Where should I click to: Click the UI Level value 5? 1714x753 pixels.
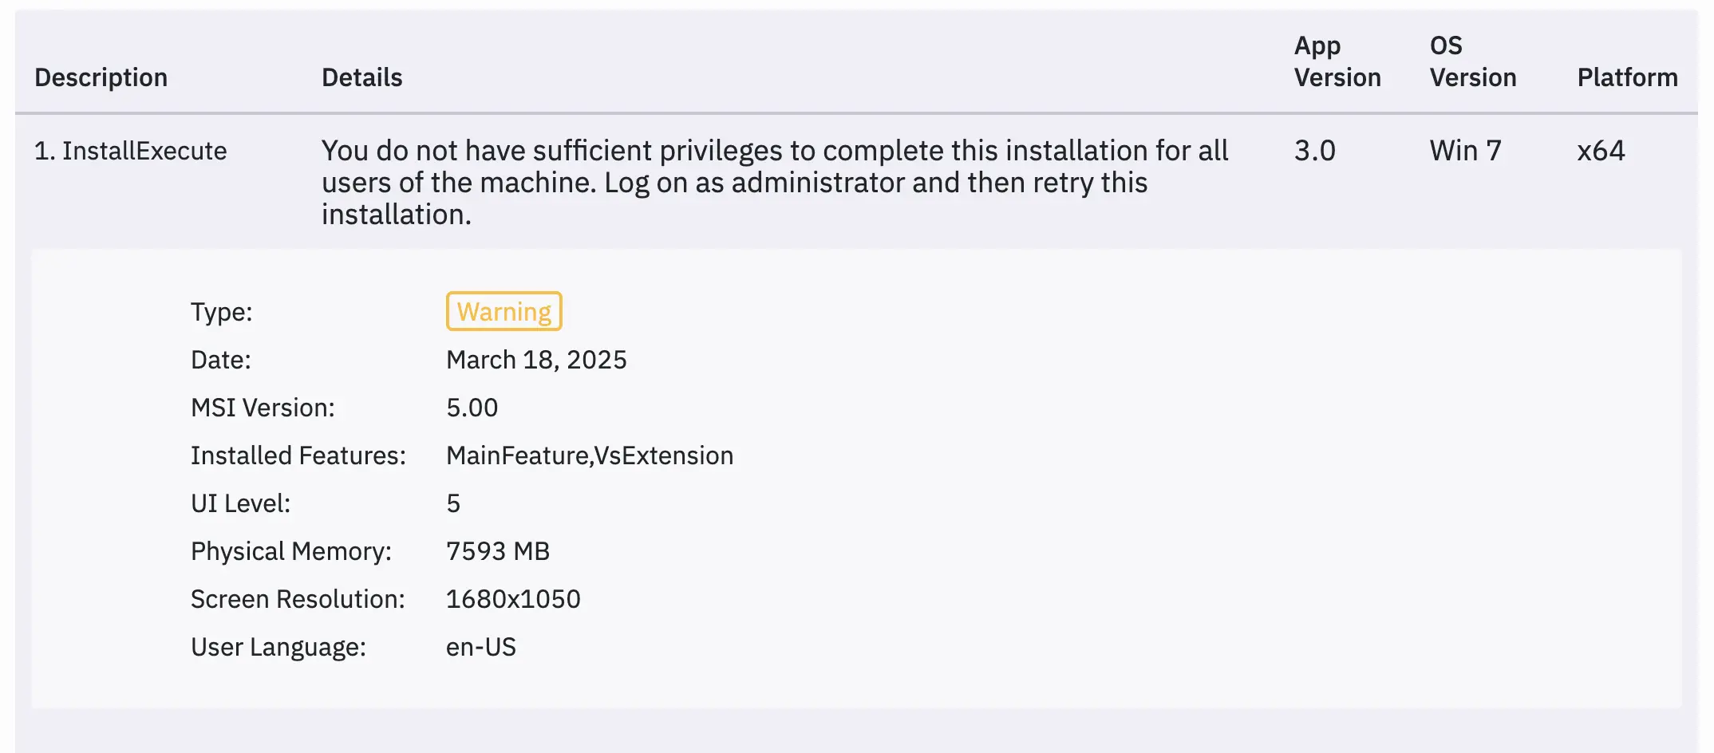(x=453, y=503)
